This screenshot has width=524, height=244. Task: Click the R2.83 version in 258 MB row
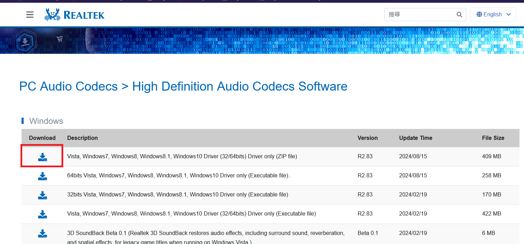tap(365, 176)
